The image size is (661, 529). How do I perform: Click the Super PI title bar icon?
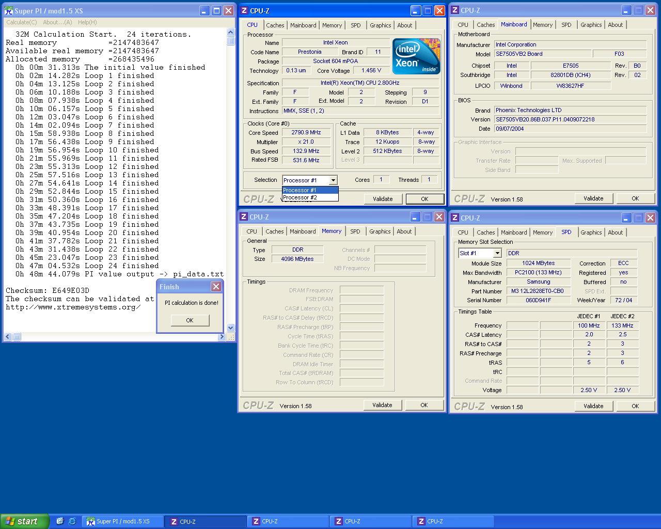(8, 10)
